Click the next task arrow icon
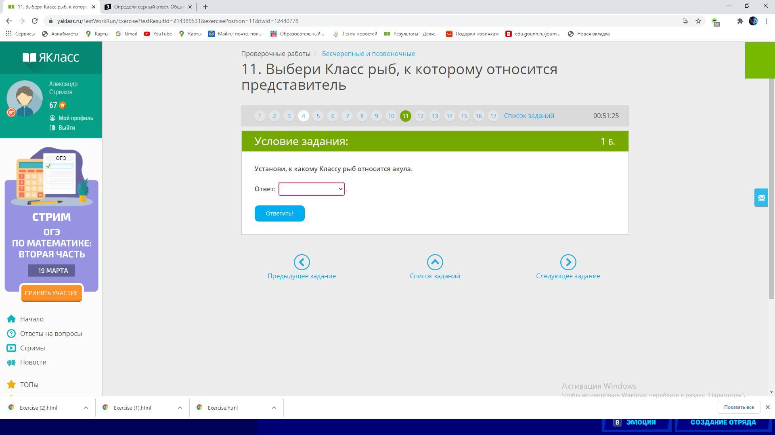This screenshot has width=775, height=435. pos(568,262)
